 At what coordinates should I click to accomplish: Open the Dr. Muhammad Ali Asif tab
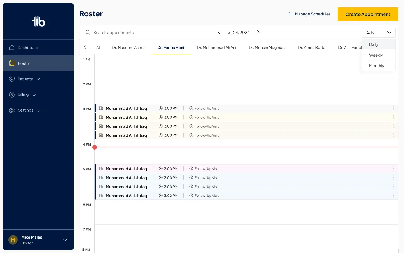click(x=217, y=48)
